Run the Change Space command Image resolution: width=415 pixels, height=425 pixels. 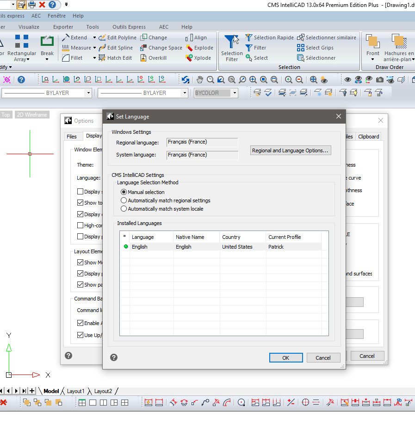click(x=161, y=48)
